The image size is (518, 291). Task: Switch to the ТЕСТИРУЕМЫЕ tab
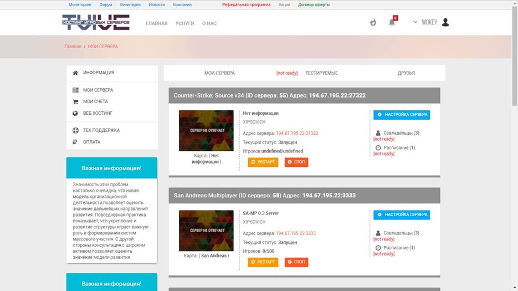pyautogui.click(x=321, y=73)
